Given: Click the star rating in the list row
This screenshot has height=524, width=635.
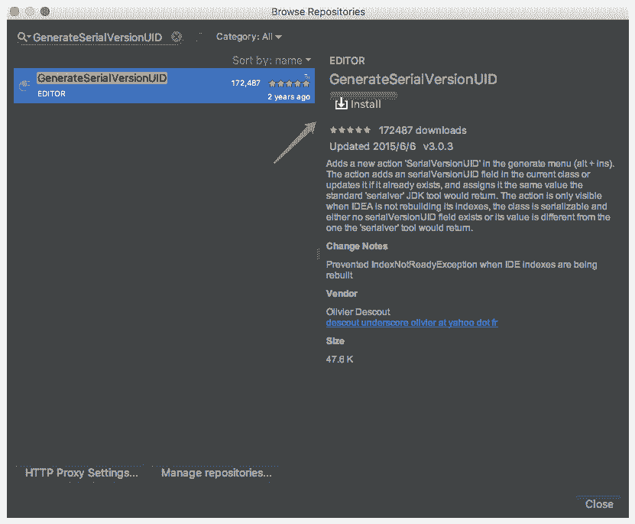Looking at the screenshot, I should 289,83.
